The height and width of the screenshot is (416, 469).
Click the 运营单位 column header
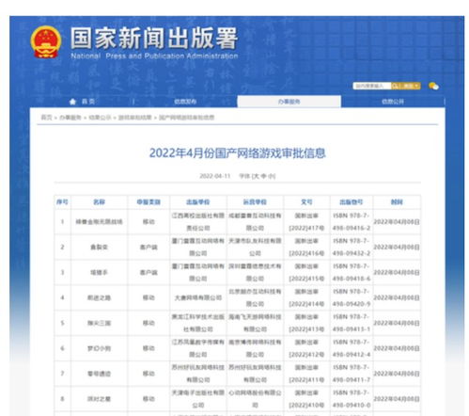[x=255, y=202]
